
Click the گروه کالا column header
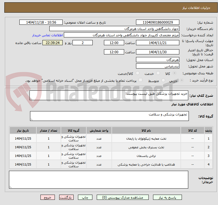[x=74, y=130]
